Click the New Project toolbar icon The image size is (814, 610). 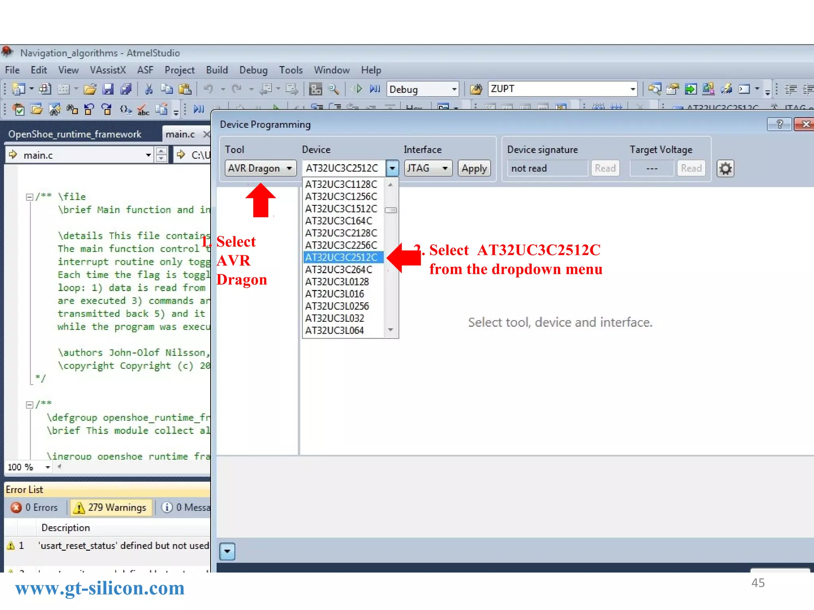18,89
